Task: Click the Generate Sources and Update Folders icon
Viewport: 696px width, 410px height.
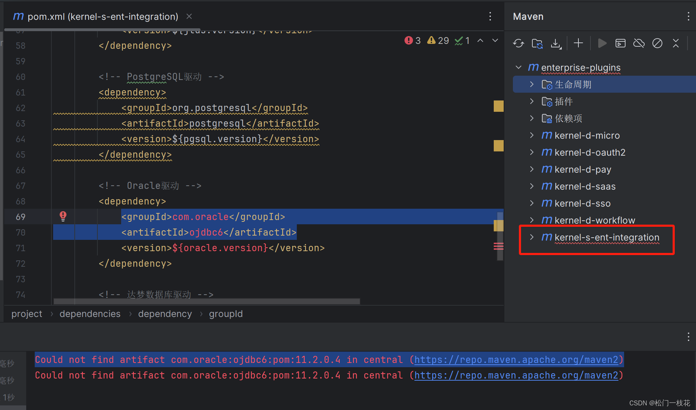Action: coord(537,43)
